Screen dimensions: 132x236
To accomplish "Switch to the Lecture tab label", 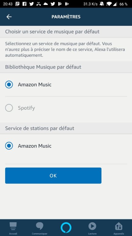I will 92,234.
